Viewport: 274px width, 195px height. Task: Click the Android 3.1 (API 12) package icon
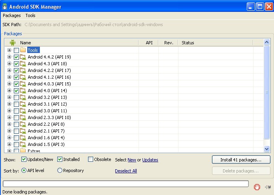tap(23, 104)
